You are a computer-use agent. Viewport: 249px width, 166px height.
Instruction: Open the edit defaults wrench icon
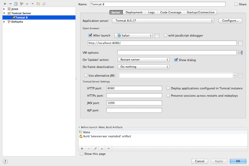(21, 4)
